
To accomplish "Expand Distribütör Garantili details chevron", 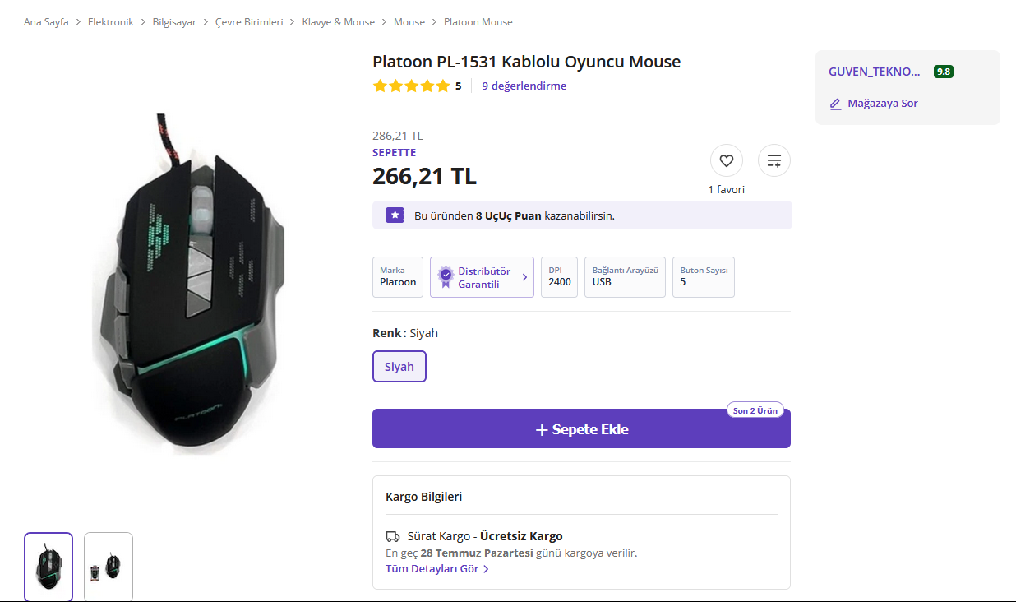I will (525, 278).
